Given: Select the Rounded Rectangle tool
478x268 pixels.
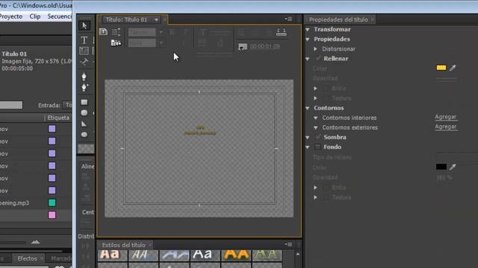Looking at the screenshot, I should click(84, 112).
